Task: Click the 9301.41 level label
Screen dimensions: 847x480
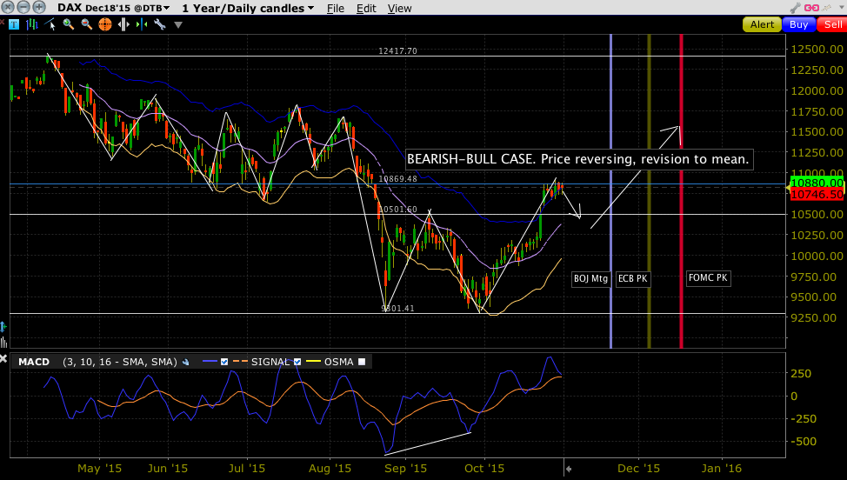Action: pyautogui.click(x=397, y=309)
